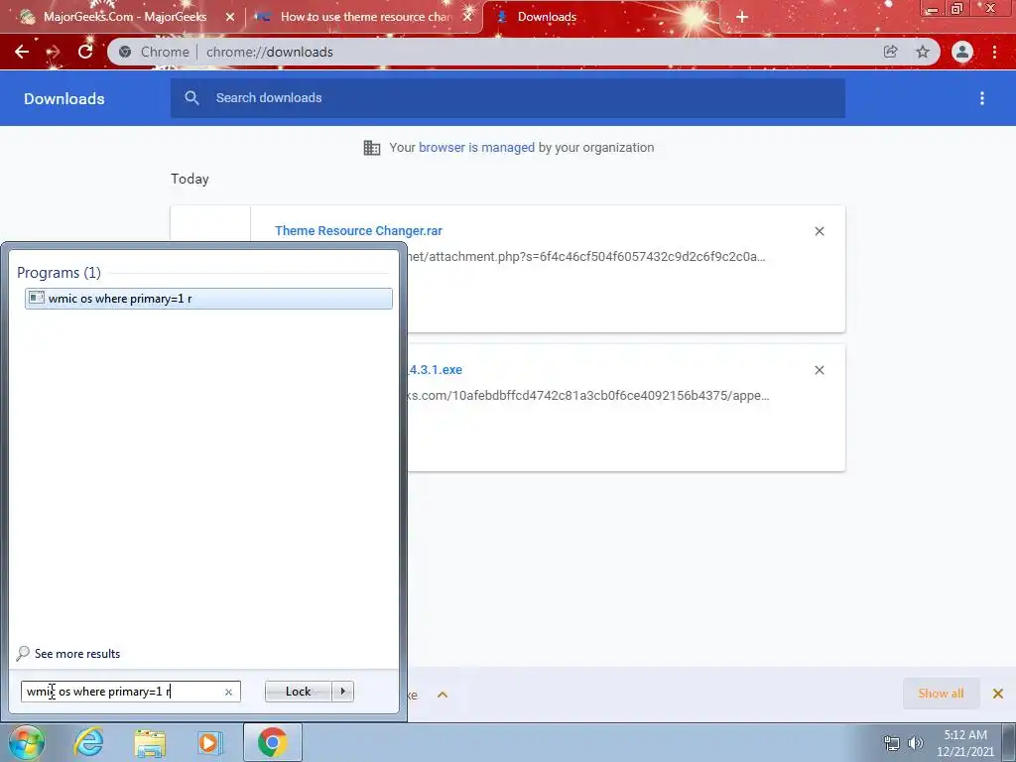The width and height of the screenshot is (1016, 762).
Task: Click the 5:12 AM clock in the tray
Action: [965, 735]
